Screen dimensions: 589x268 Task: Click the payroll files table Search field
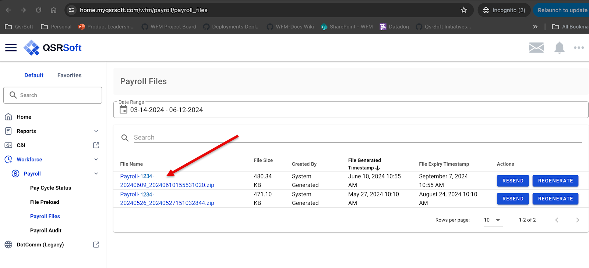[357, 137]
